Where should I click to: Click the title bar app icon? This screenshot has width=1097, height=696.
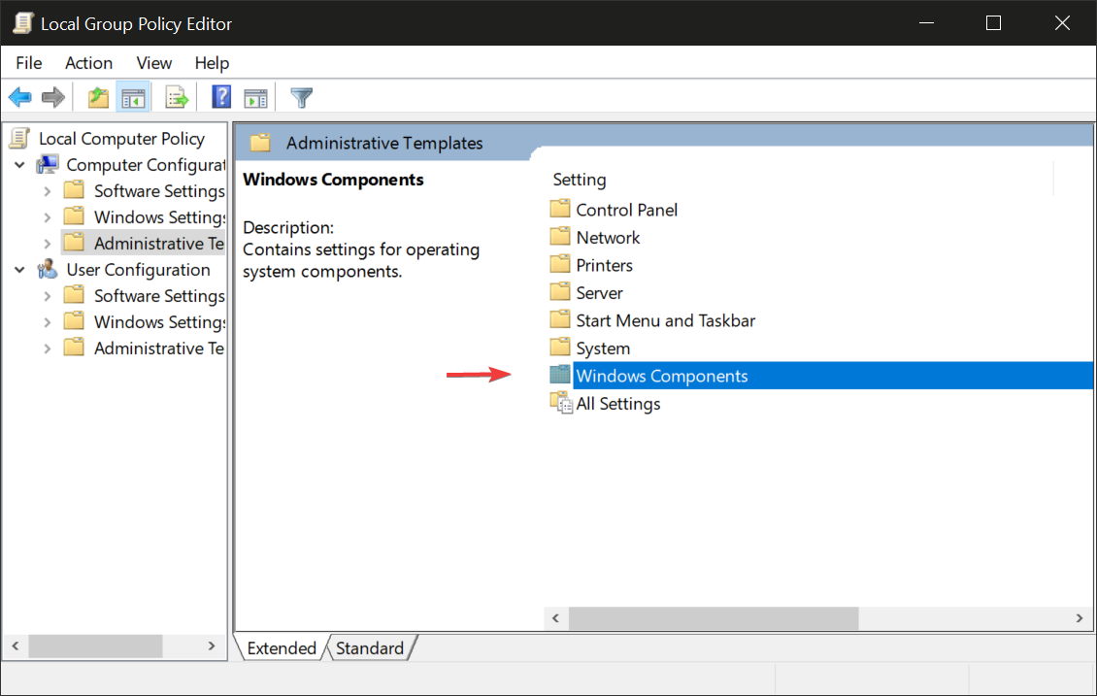coord(23,23)
